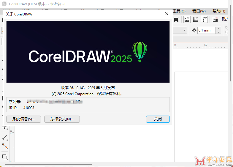Click the snap off icon with red X

tap(215, 19)
